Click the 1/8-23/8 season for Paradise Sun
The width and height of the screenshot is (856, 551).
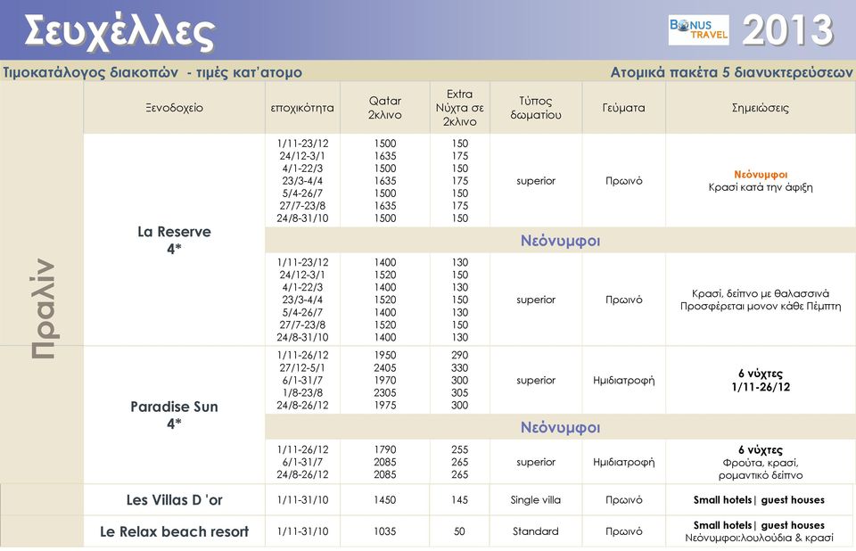[302, 393]
